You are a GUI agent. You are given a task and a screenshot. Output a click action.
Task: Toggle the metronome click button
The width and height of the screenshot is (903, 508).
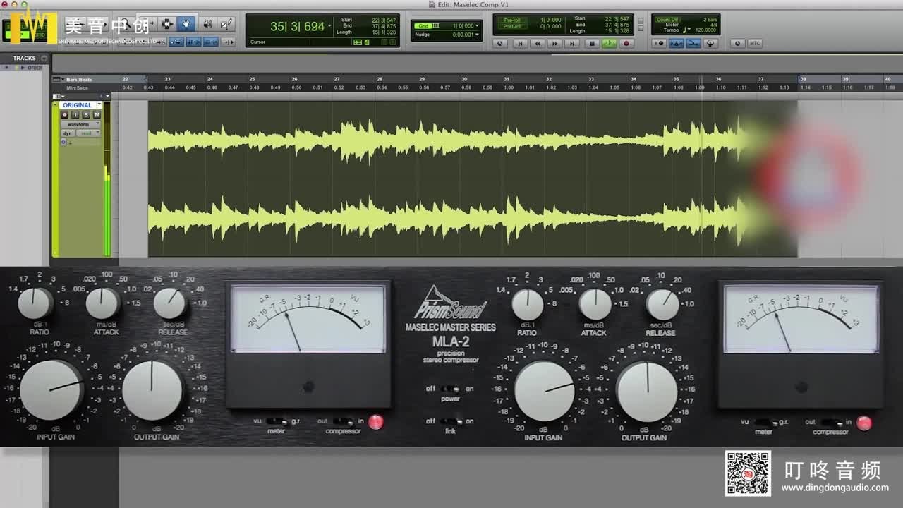click(677, 44)
